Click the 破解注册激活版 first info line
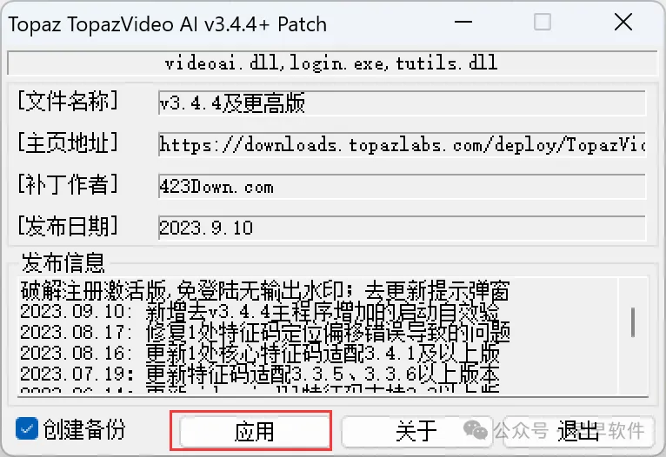 [x=264, y=291]
